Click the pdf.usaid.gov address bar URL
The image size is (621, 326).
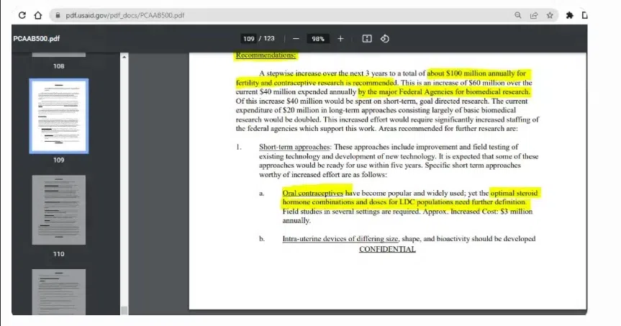pos(124,15)
